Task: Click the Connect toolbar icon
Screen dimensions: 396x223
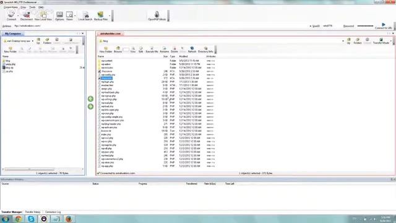Action: (x=11, y=15)
